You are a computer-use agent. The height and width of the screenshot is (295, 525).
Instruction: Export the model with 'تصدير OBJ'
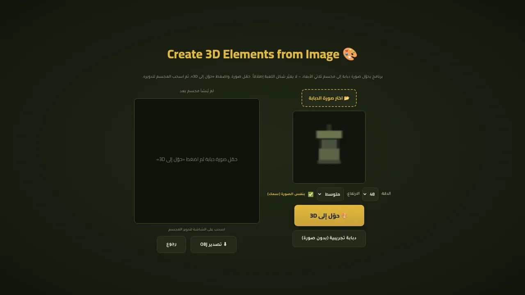click(x=213, y=245)
